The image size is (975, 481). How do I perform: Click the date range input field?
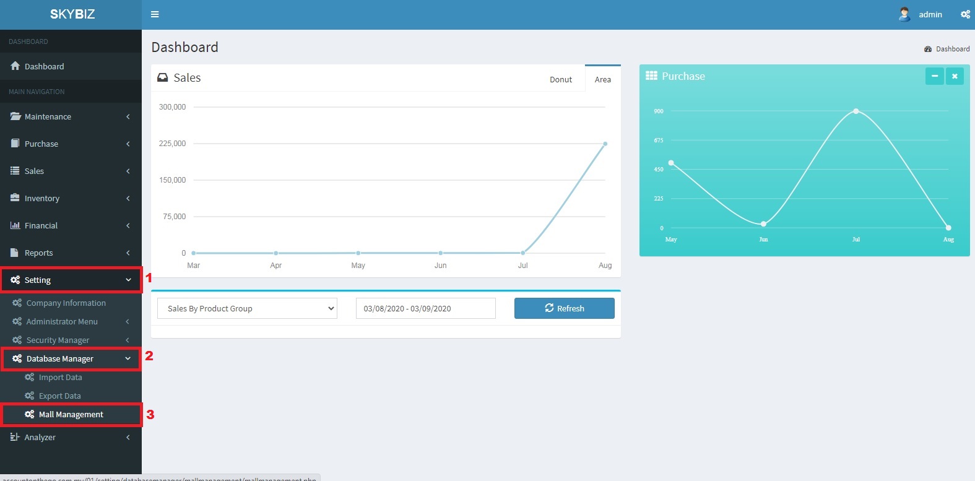pyautogui.click(x=425, y=308)
